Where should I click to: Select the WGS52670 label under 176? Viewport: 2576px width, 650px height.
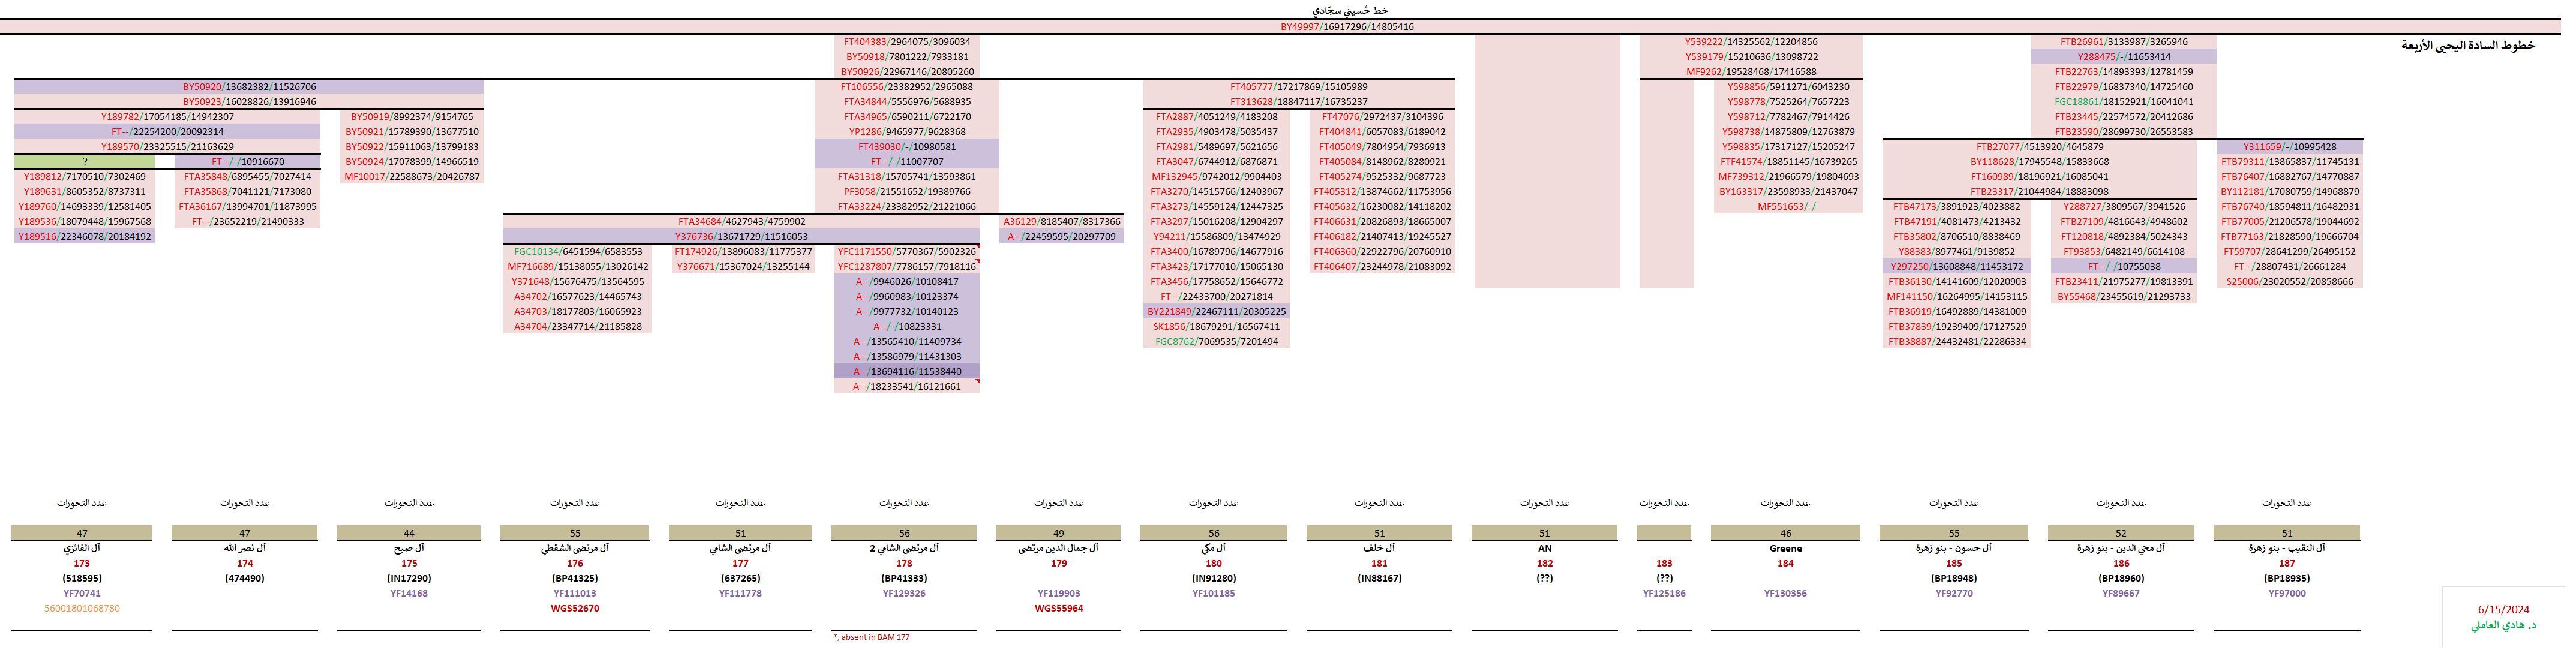[575, 609]
